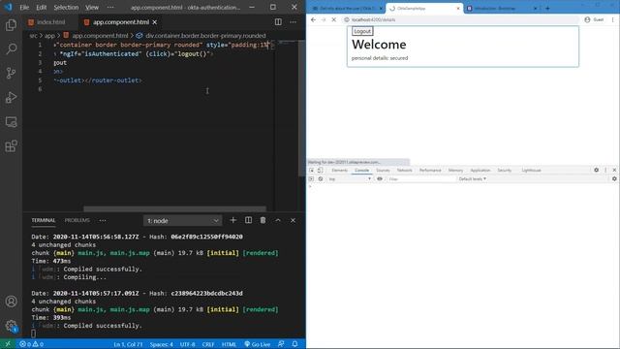The height and width of the screenshot is (349, 620).
Task: Open the View menu
Action: tap(92, 7)
